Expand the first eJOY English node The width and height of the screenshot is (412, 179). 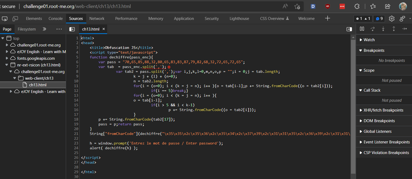pyautogui.click(x=7, y=52)
